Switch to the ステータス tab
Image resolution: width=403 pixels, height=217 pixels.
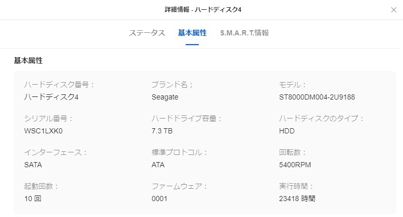[x=147, y=33]
